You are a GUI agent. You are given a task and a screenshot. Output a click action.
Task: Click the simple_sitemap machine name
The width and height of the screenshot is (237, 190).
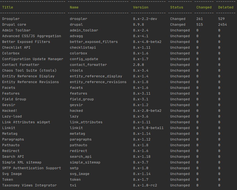click(85, 163)
